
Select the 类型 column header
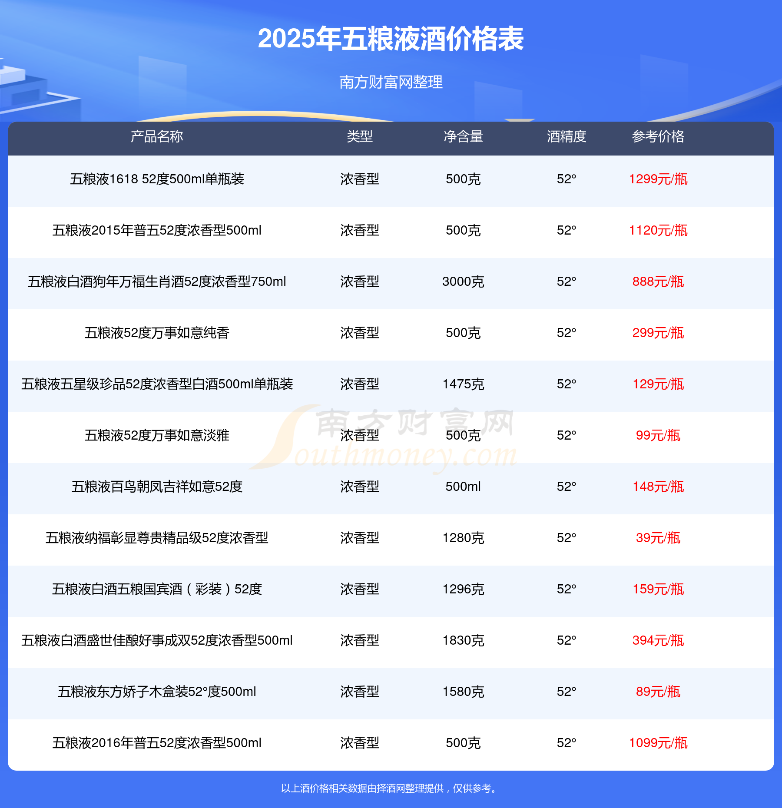(x=360, y=136)
